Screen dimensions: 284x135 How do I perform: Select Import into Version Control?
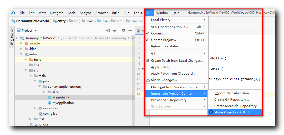tap(177, 94)
